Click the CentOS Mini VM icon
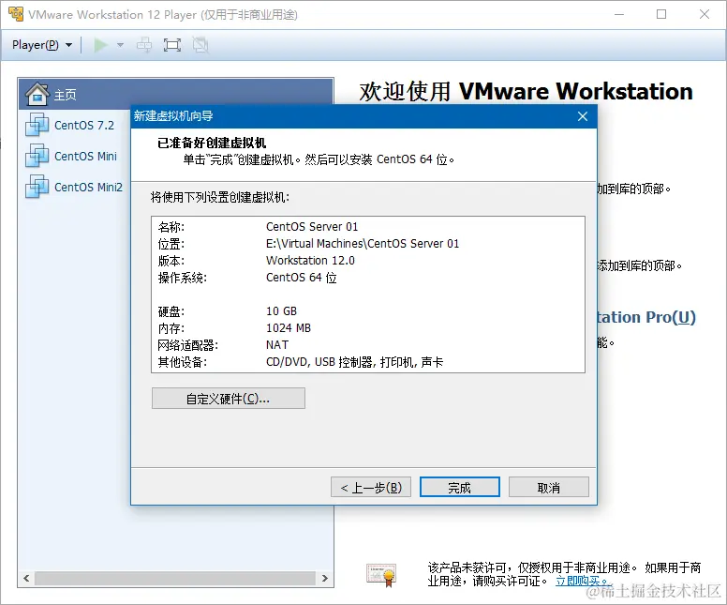 pos(37,155)
